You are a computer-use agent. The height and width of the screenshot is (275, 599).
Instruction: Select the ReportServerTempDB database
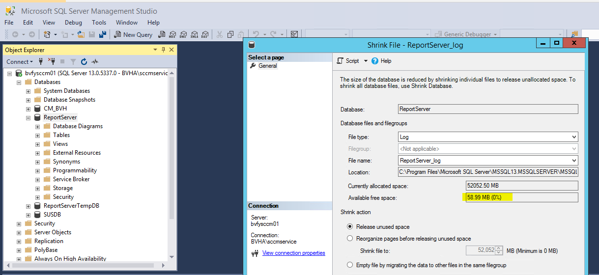71,206
